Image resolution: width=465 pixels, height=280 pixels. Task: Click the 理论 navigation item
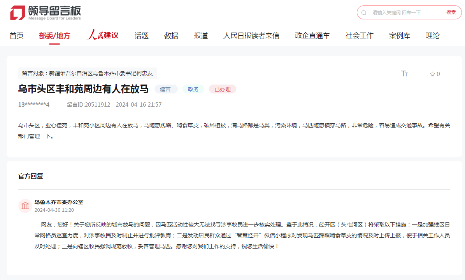coord(432,36)
